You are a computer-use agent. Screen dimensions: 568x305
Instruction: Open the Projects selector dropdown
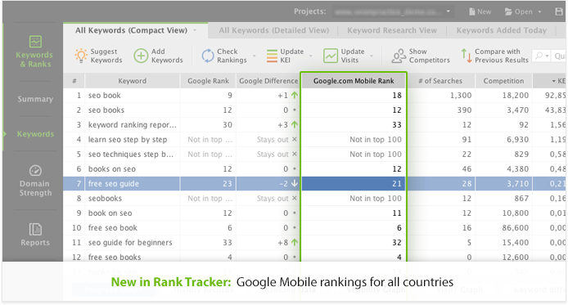(x=392, y=11)
